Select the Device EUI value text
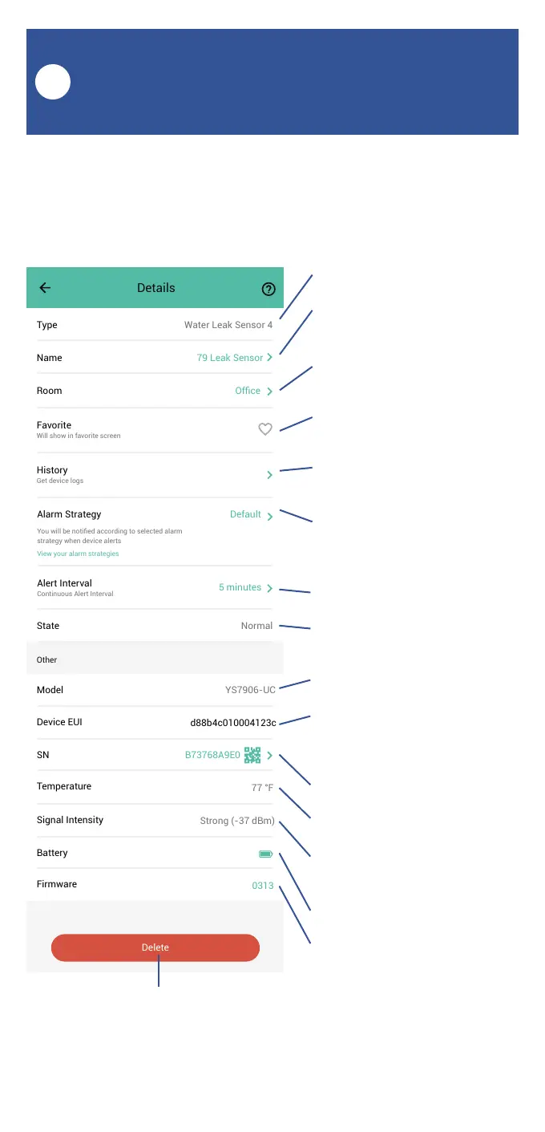Image resolution: width=545 pixels, height=1132 pixels. pos(233,723)
